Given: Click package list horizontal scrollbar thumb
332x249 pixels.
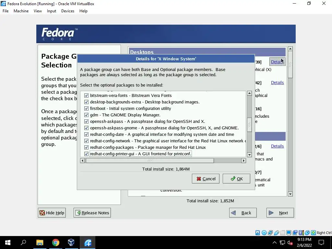Looking at the screenshot, I should pos(150,161).
